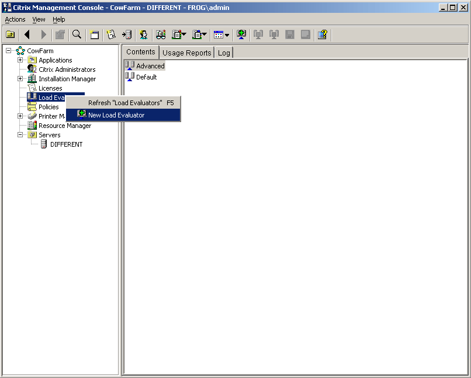
Task: Click the up one level folder icon
Action: pyautogui.click(x=11, y=34)
